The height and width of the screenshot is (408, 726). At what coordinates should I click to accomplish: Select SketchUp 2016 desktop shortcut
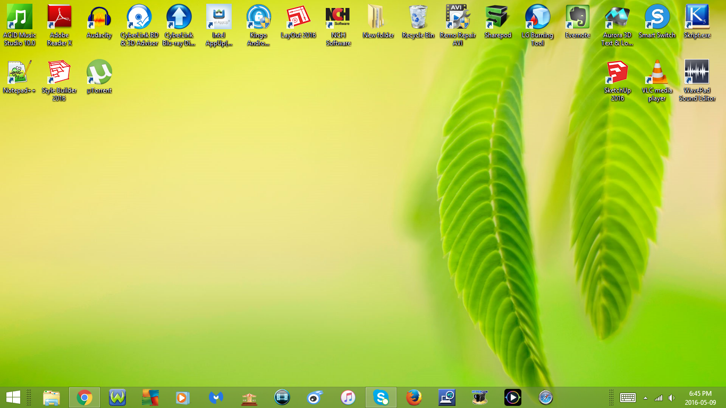coord(618,80)
